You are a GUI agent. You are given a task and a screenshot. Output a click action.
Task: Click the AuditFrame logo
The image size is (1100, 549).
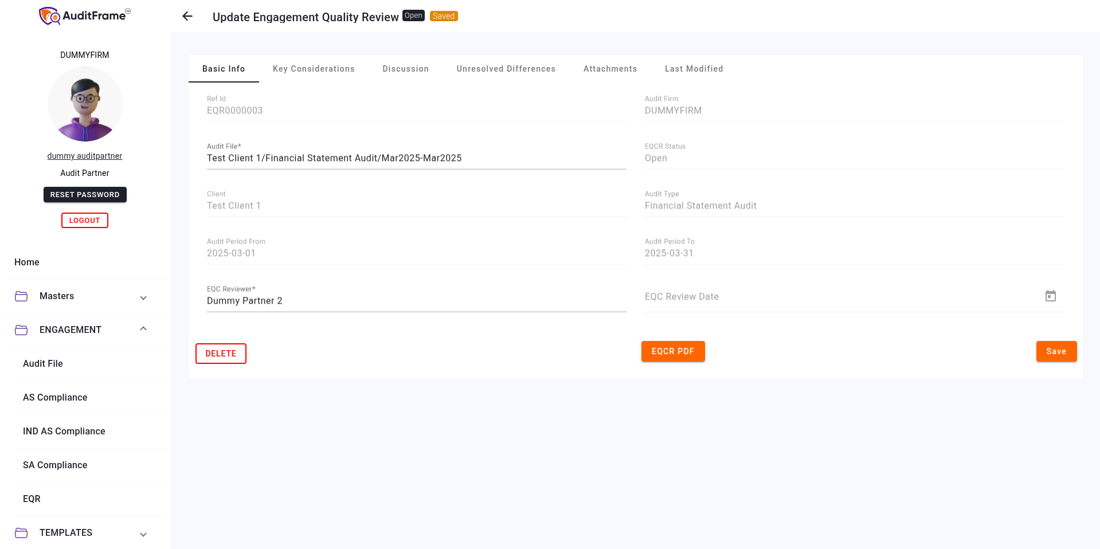pyautogui.click(x=84, y=15)
